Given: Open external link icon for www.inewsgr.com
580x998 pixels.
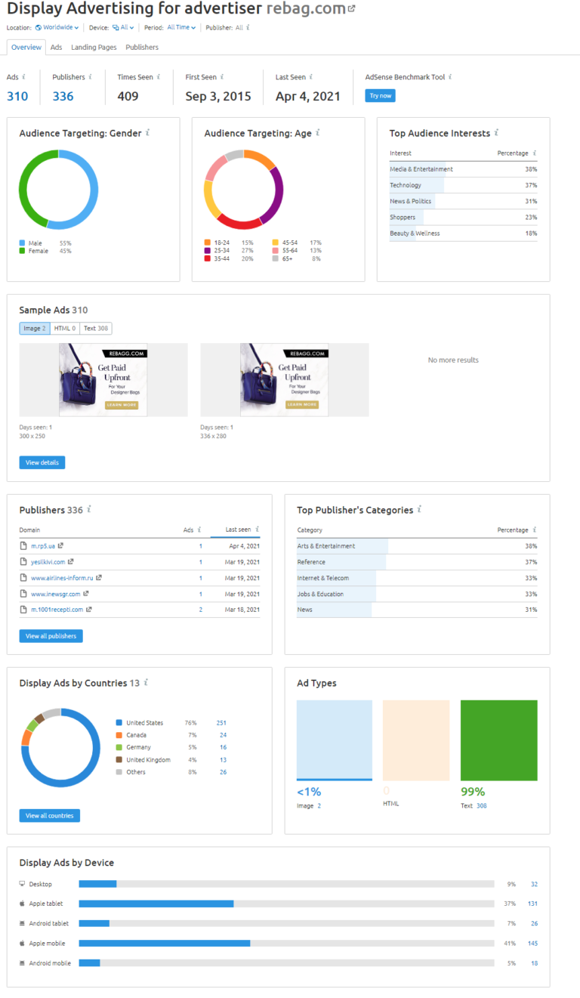Looking at the screenshot, I should pyautogui.click(x=86, y=594).
